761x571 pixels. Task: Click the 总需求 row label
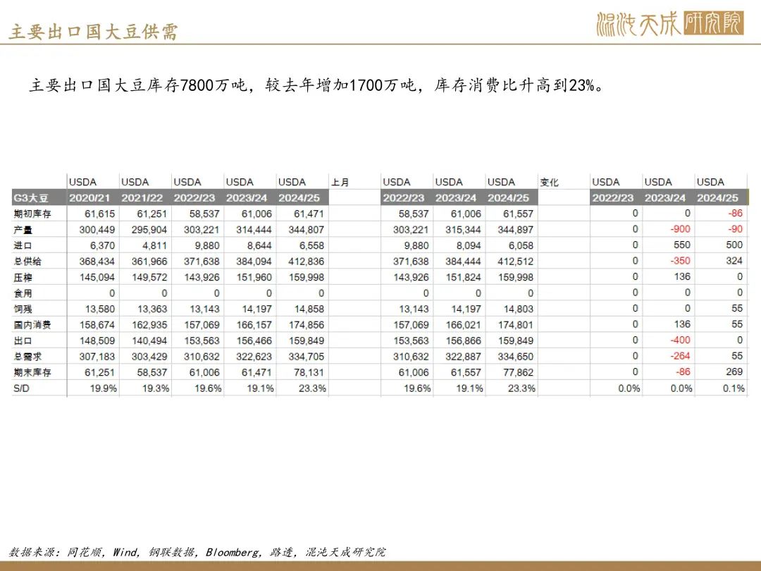pos(27,357)
